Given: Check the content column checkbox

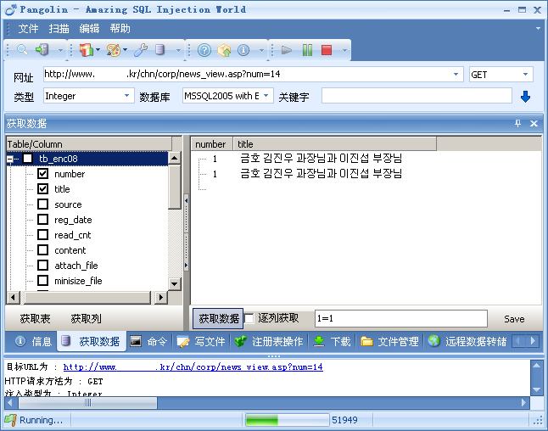Looking at the screenshot, I should coord(43,250).
